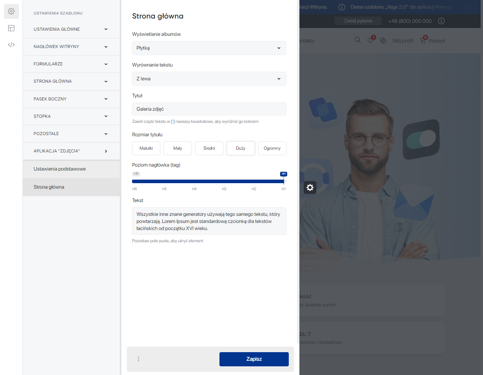
Task: Select the Malutki title size
Action: 146,149
